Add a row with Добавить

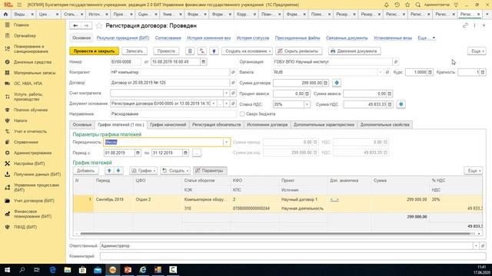click(85, 170)
